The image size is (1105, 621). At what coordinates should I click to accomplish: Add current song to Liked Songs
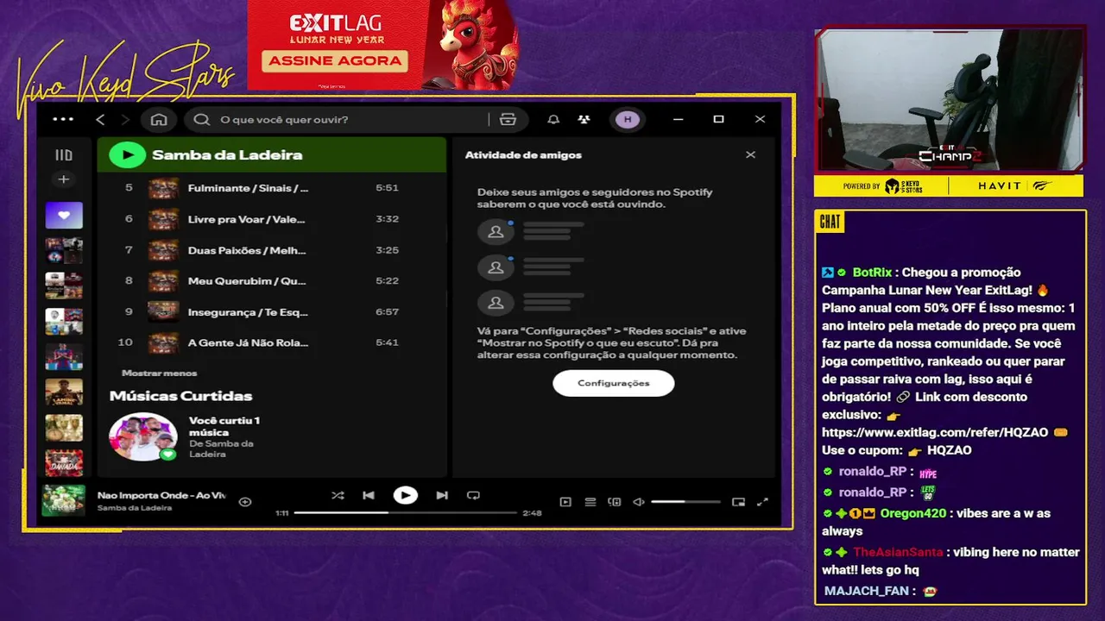245,501
